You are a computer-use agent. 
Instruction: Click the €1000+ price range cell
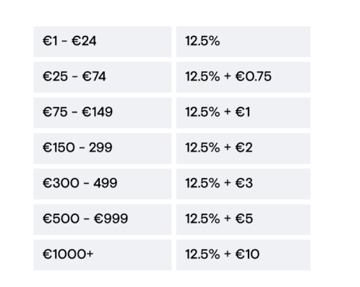pos(102,255)
